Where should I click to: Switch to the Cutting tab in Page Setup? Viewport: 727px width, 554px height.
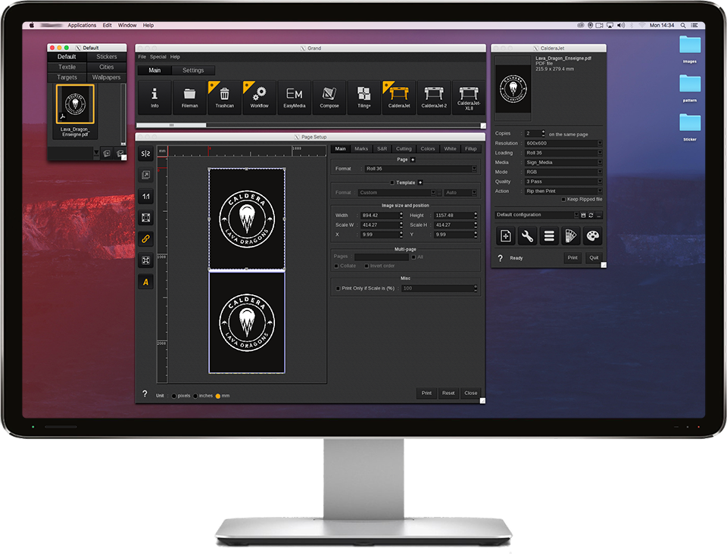pos(404,148)
